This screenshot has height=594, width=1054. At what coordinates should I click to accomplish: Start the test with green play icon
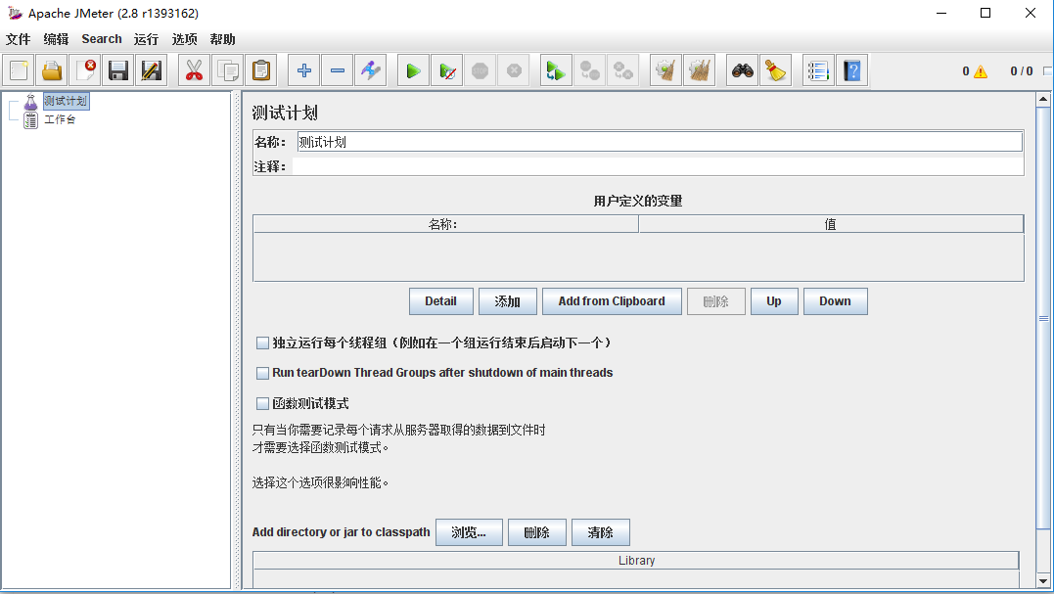point(413,70)
